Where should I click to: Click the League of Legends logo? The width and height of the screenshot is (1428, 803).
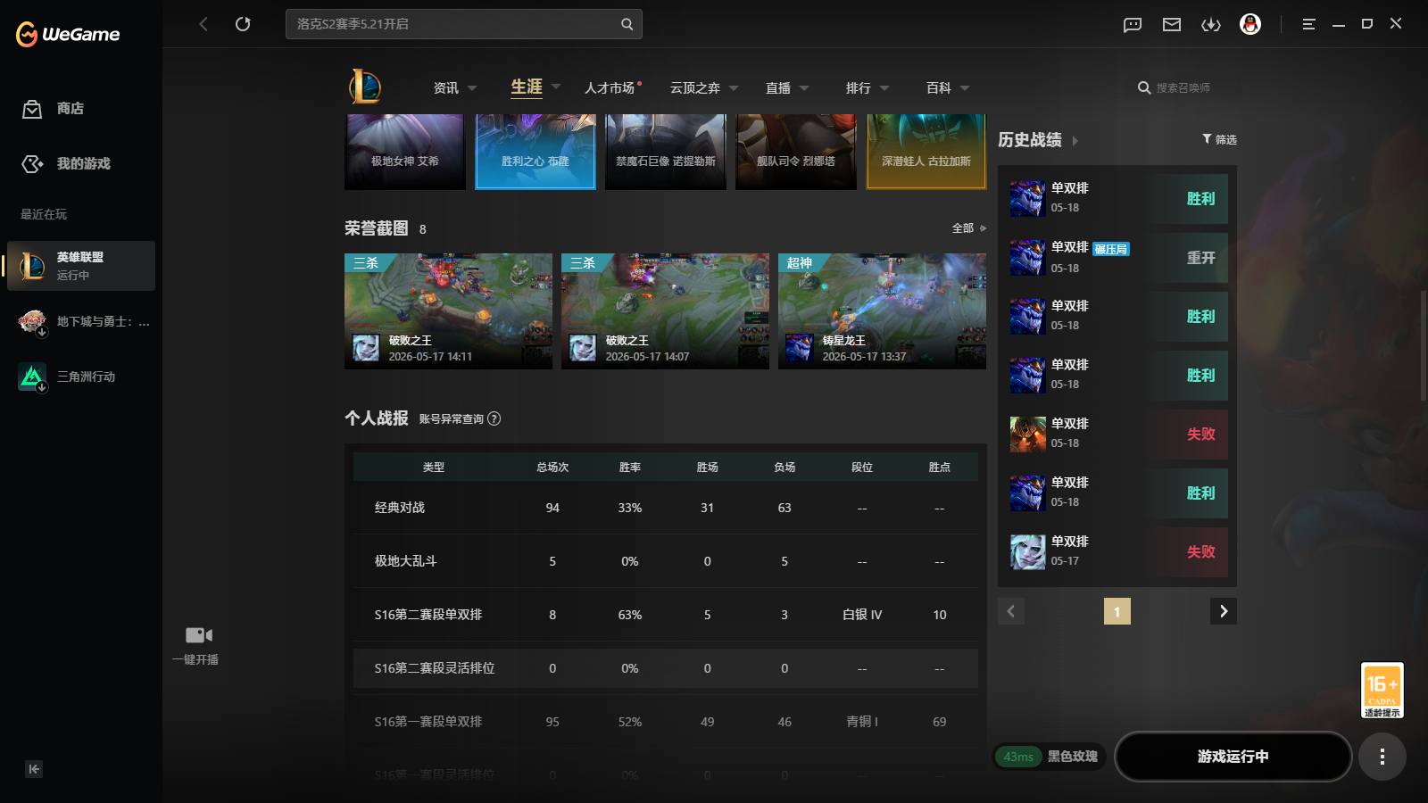coord(365,87)
